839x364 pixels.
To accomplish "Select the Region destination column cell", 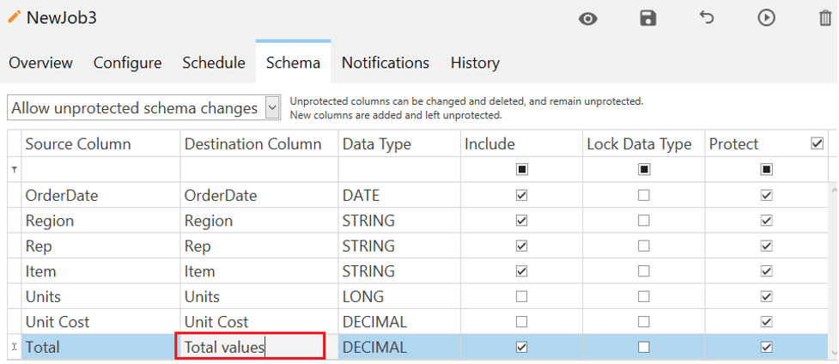I will (x=259, y=221).
